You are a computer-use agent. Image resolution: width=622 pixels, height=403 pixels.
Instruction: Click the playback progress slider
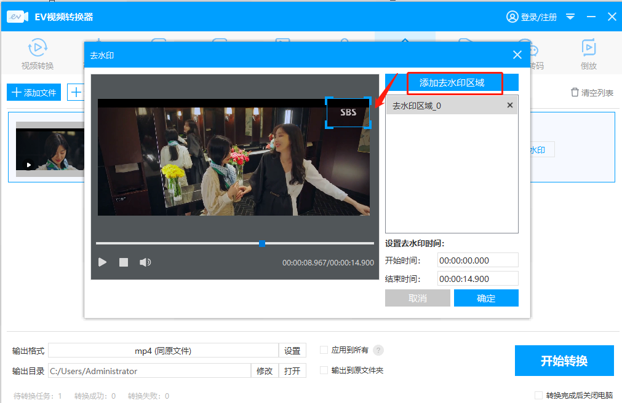coord(261,243)
